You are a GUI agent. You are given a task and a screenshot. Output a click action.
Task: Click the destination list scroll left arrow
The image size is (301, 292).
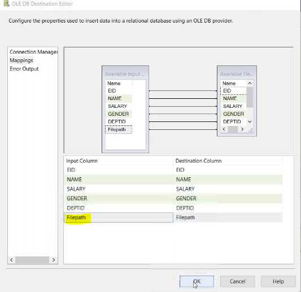pos(224,129)
